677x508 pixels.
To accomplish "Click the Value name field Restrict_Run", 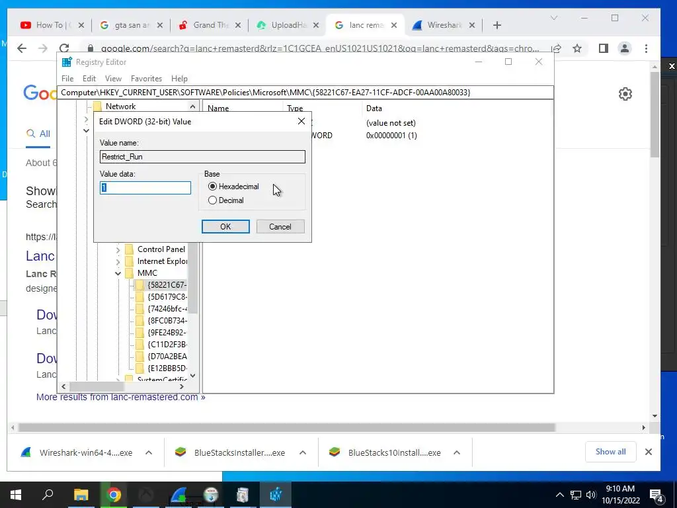I will (202, 157).
